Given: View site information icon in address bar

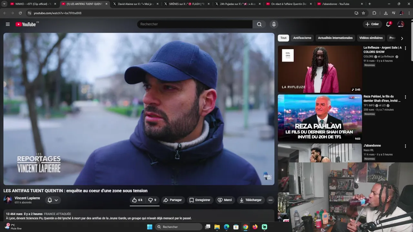Looking at the screenshot, I should (29, 13).
